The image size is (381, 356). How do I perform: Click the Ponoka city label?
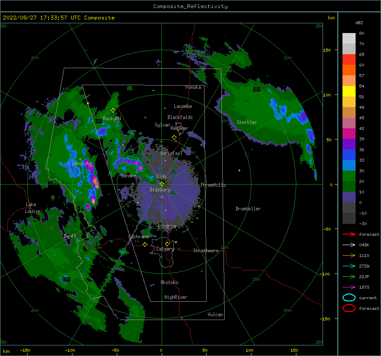193,87
